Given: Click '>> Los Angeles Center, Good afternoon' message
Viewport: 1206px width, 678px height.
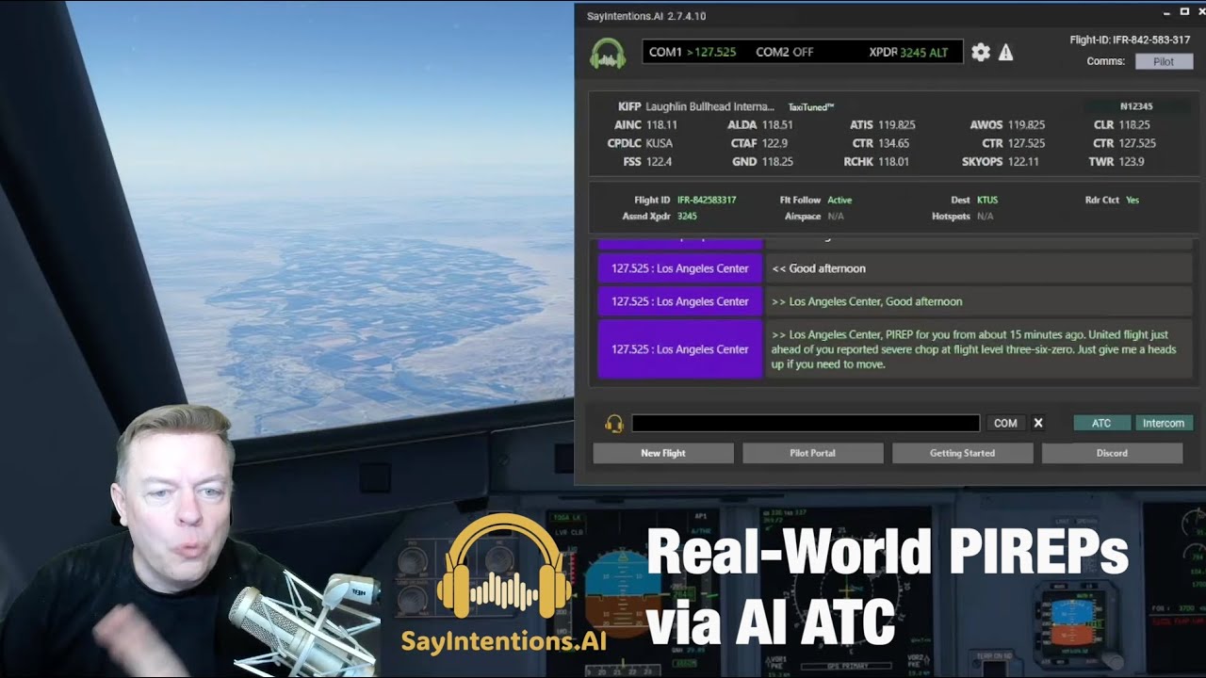Looking at the screenshot, I should [x=867, y=301].
